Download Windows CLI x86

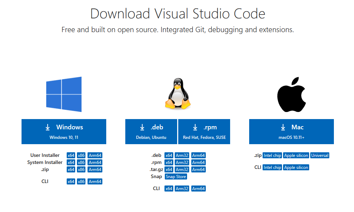81,182
